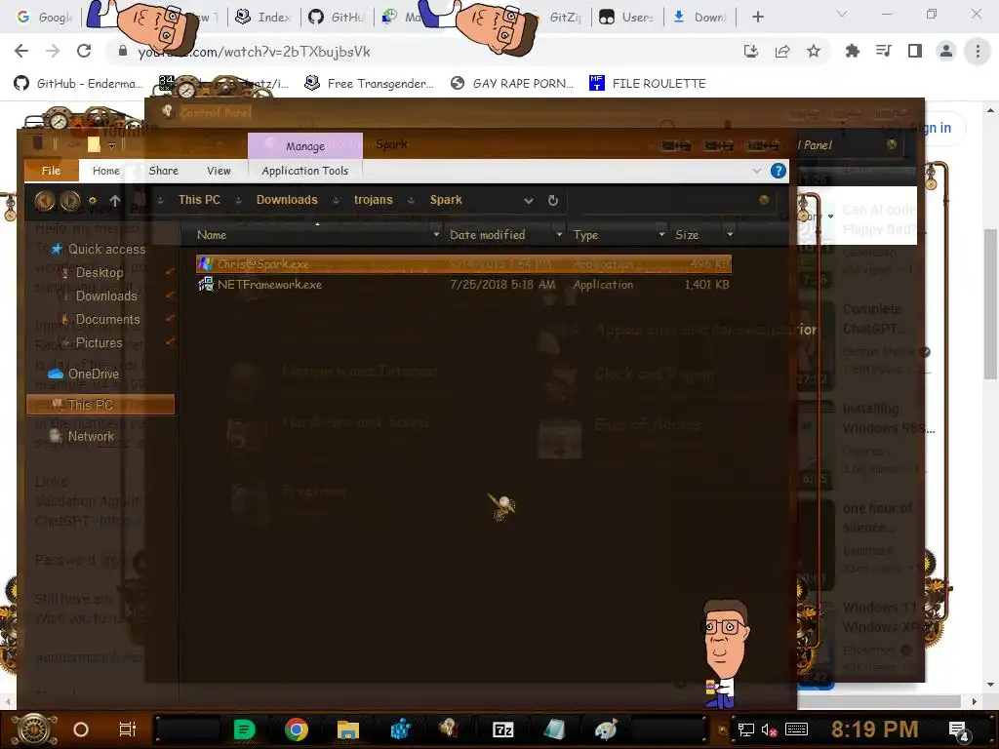Open the Type column filter dropdown

(x=661, y=235)
